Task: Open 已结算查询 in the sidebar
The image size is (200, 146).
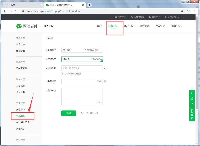Action: click(x=21, y=68)
